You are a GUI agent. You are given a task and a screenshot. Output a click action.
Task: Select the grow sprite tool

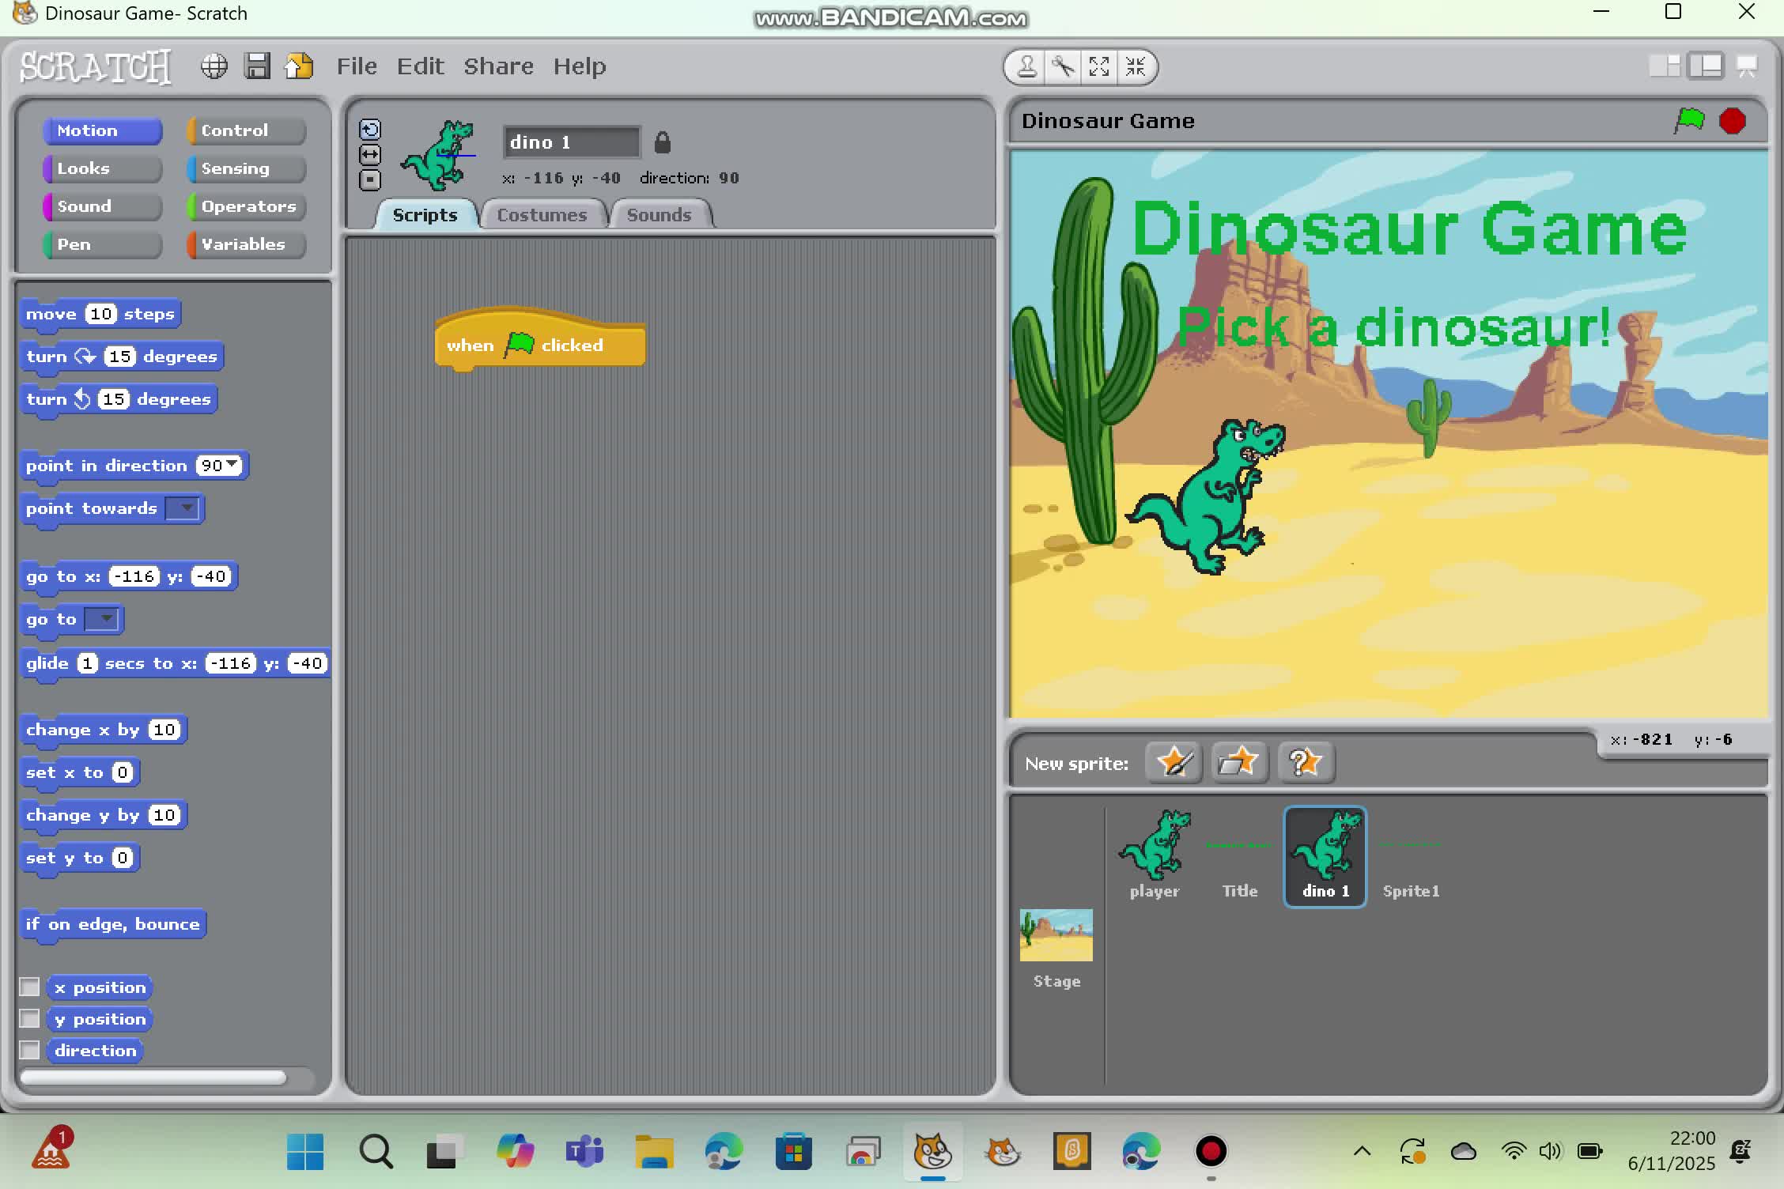click(1099, 67)
